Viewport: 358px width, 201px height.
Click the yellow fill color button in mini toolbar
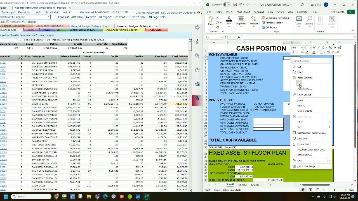click(x=307, y=52)
